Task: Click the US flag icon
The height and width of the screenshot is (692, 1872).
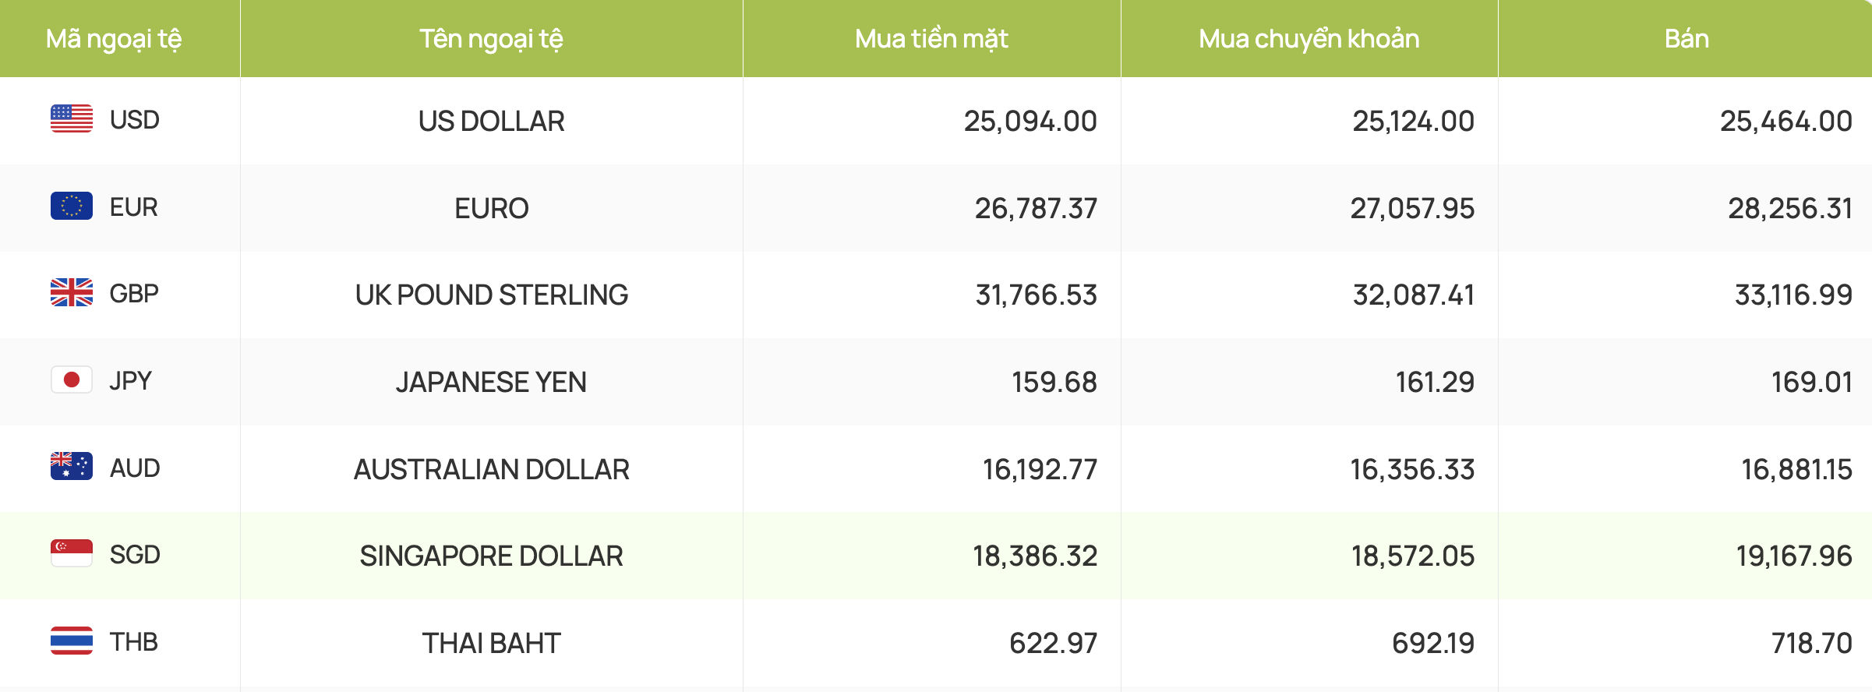Action: tap(72, 119)
